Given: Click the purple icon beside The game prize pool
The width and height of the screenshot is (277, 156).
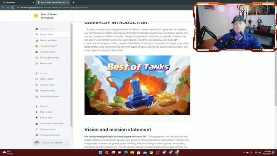Looking at the screenshot, I should pos(36,135).
